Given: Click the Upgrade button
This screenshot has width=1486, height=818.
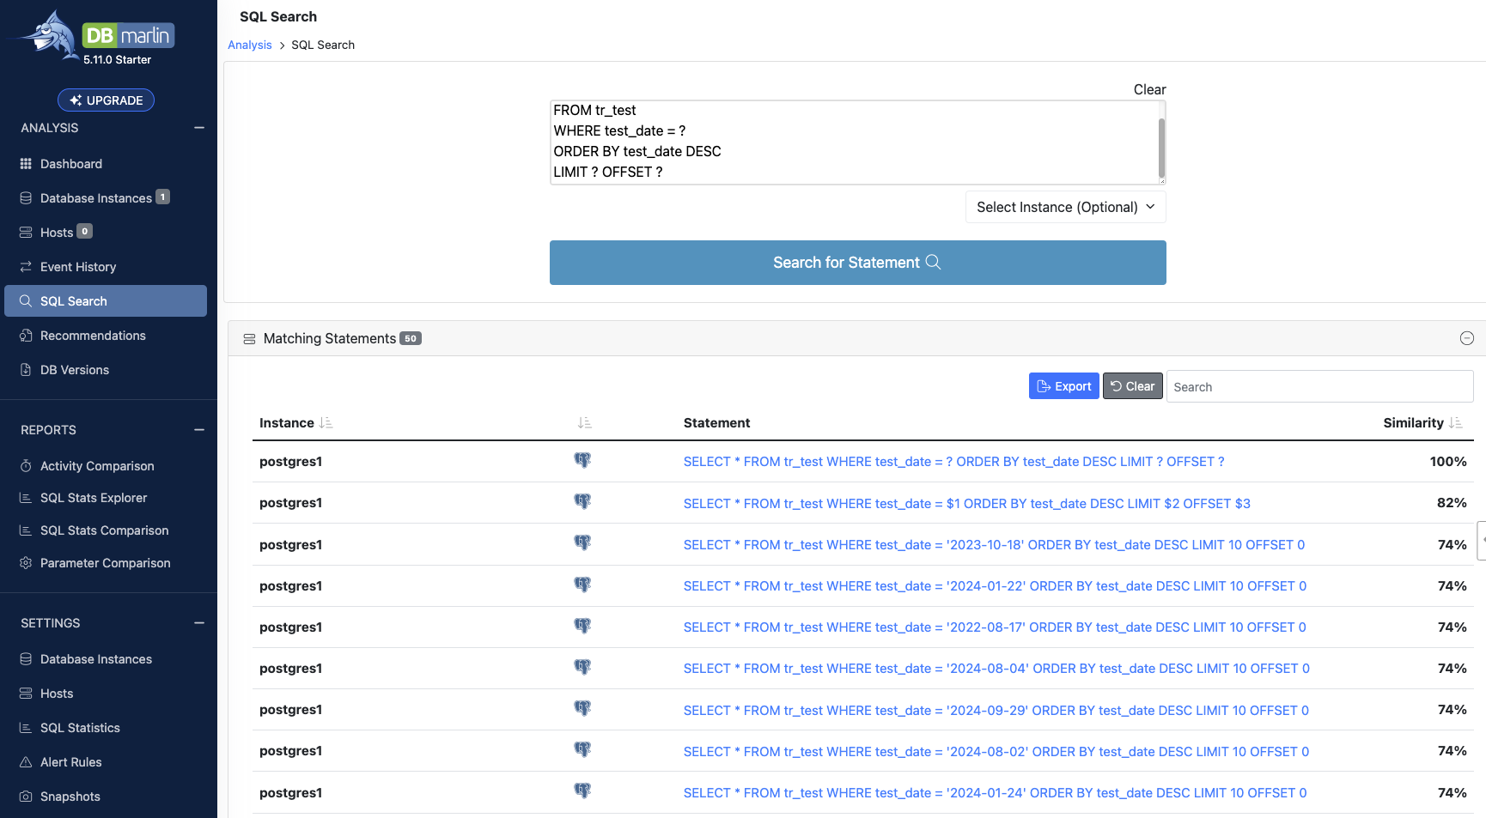Looking at the screenshot, I should 106,100.
